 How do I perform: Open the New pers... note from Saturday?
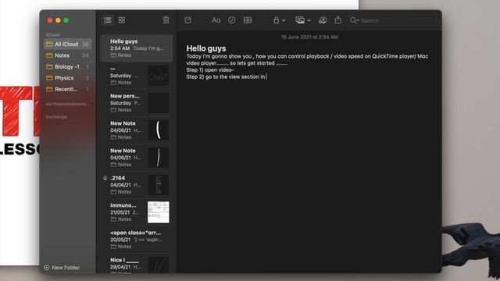137,103
